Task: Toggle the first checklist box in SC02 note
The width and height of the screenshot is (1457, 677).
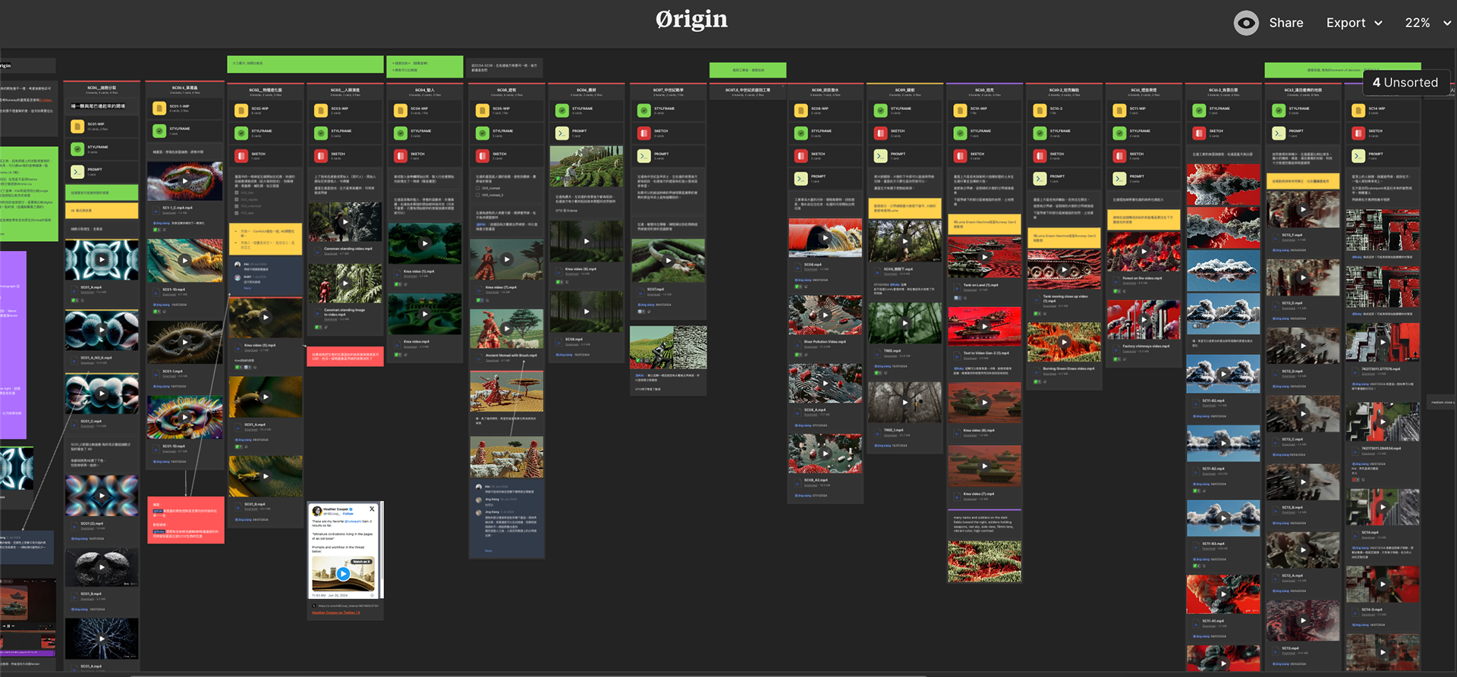Action: 237,193
